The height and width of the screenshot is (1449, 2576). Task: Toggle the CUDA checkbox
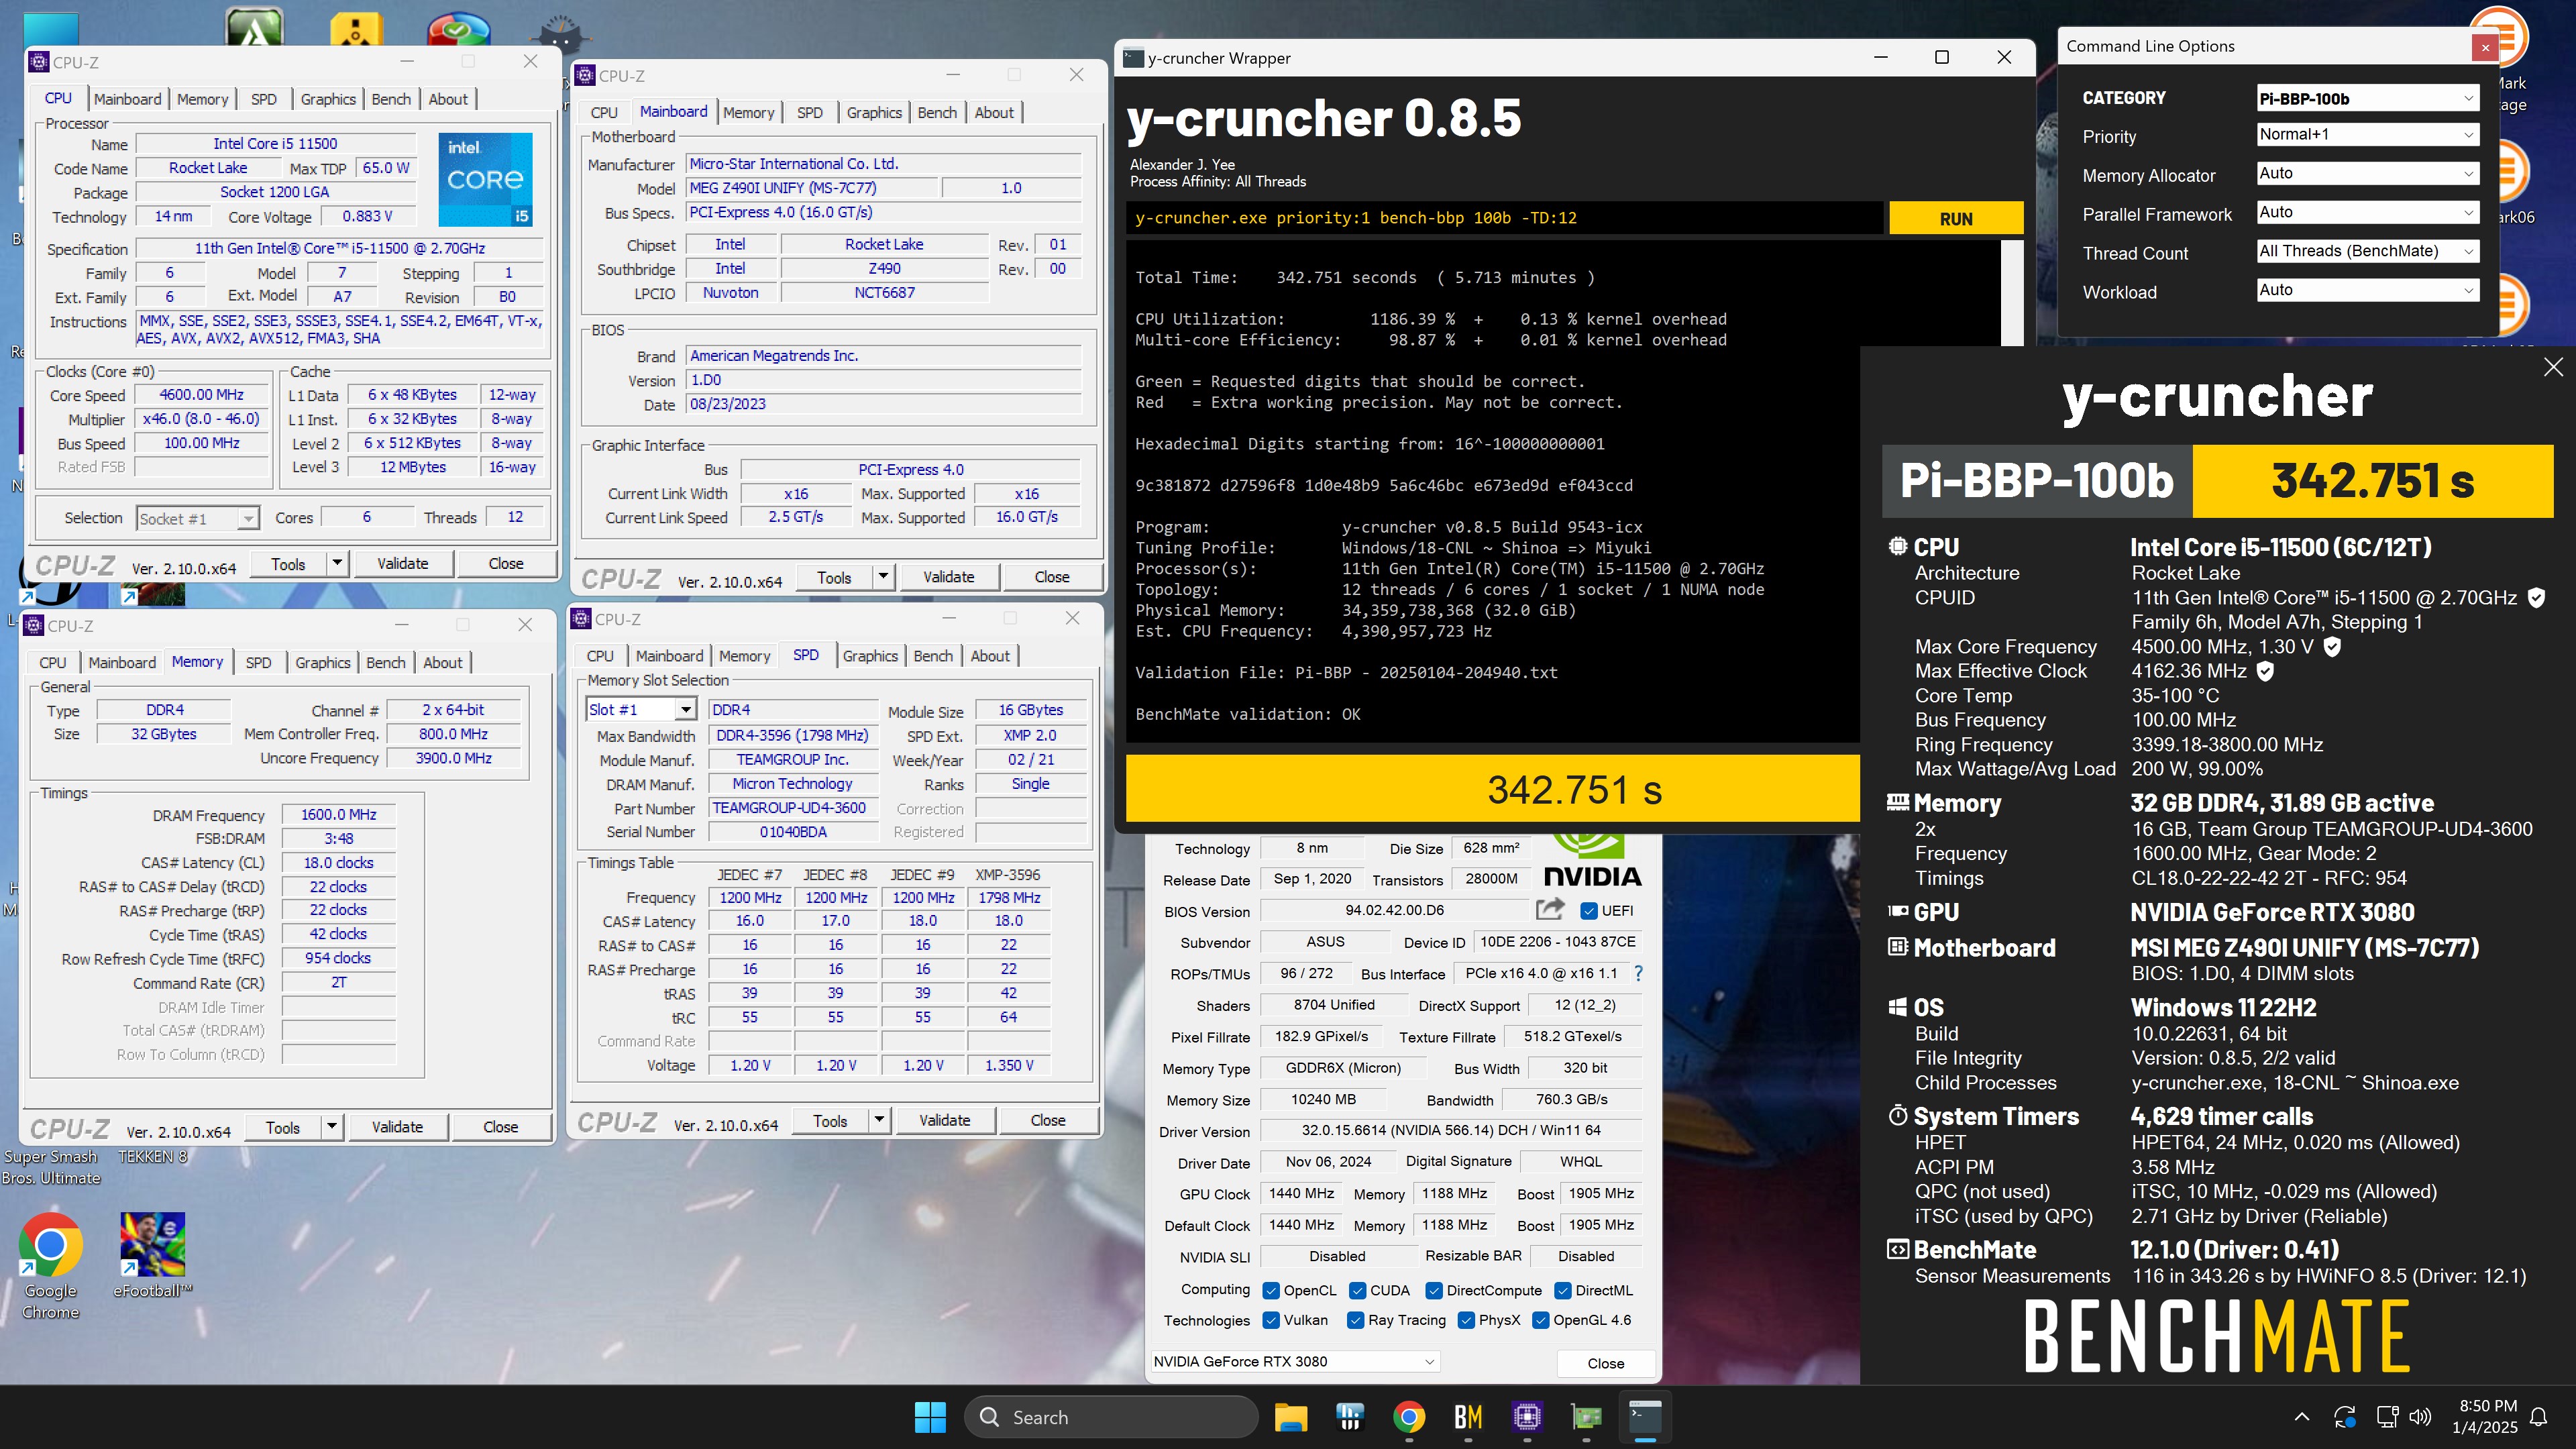[x=1357, y=1290]
